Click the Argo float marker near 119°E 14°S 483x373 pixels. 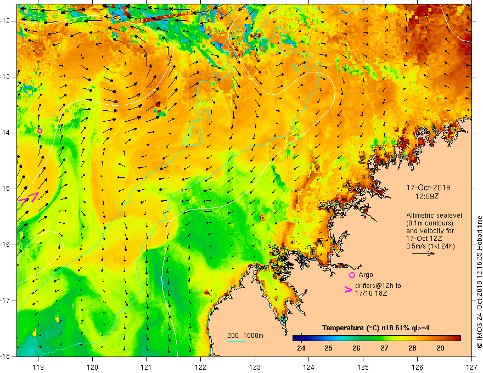[x=40, y=131]
